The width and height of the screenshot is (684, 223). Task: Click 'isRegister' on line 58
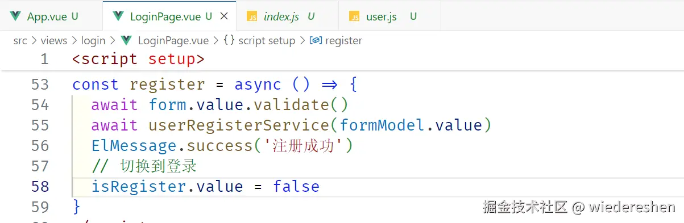139,187
